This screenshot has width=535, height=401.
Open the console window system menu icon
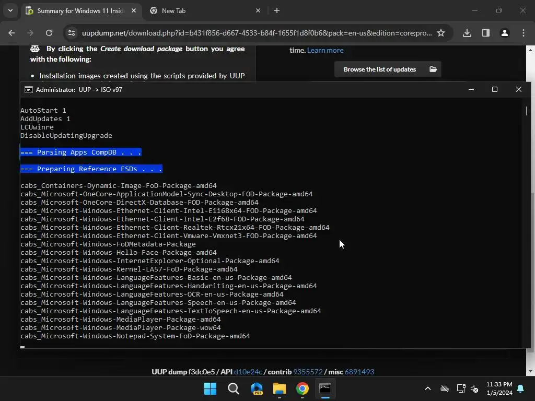29,90
